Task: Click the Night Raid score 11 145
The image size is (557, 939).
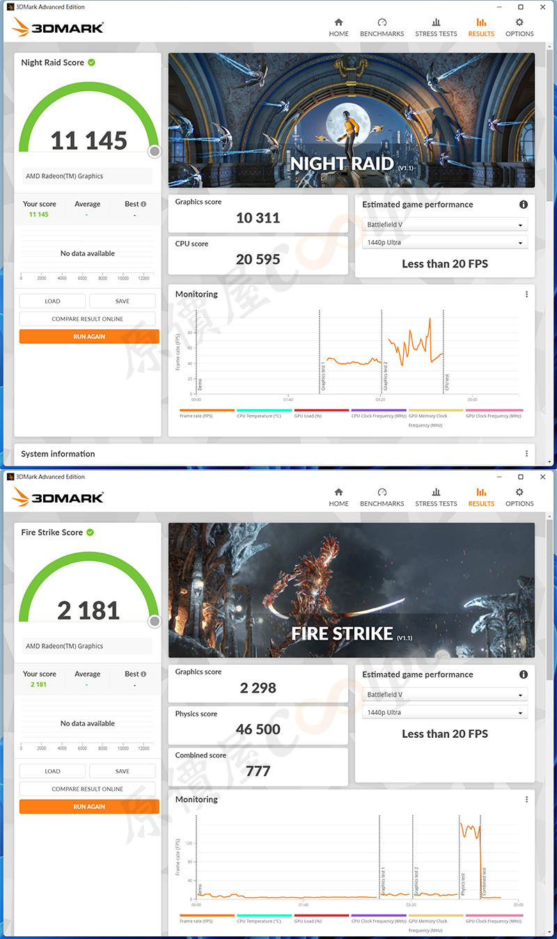Action: click(x=89, y=141)
